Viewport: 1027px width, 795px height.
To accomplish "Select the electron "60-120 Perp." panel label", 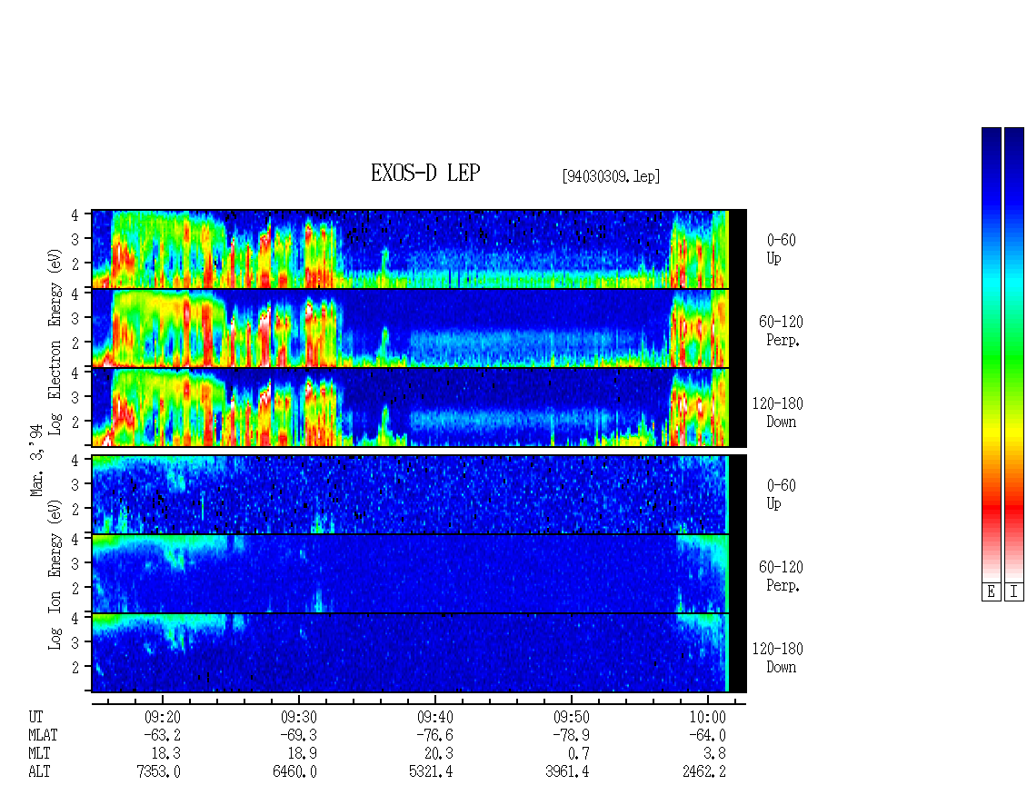I will (x=781, y=331).
